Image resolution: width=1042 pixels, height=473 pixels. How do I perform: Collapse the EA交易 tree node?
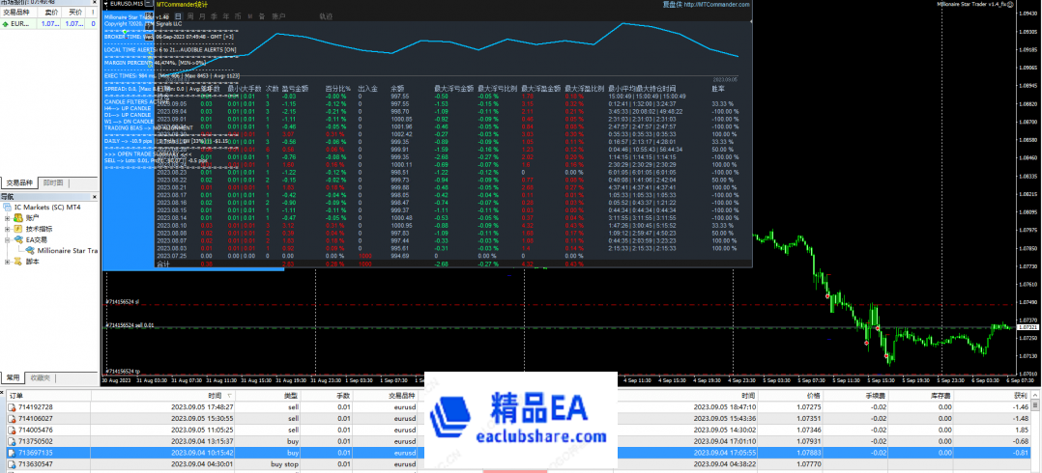[7, 239]
